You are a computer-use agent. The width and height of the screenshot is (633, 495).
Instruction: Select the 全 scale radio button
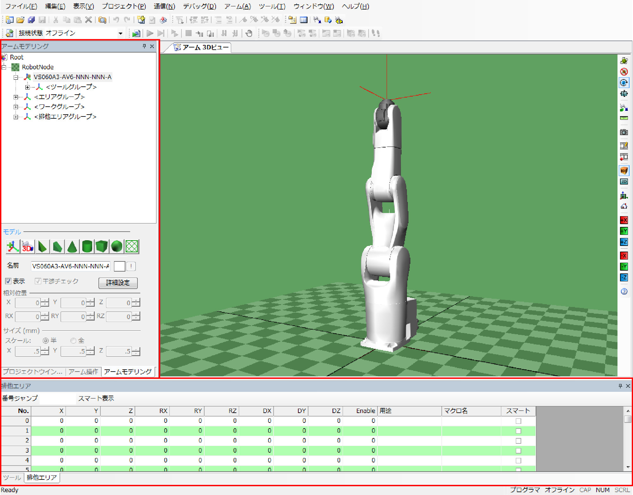pos(73,341)
